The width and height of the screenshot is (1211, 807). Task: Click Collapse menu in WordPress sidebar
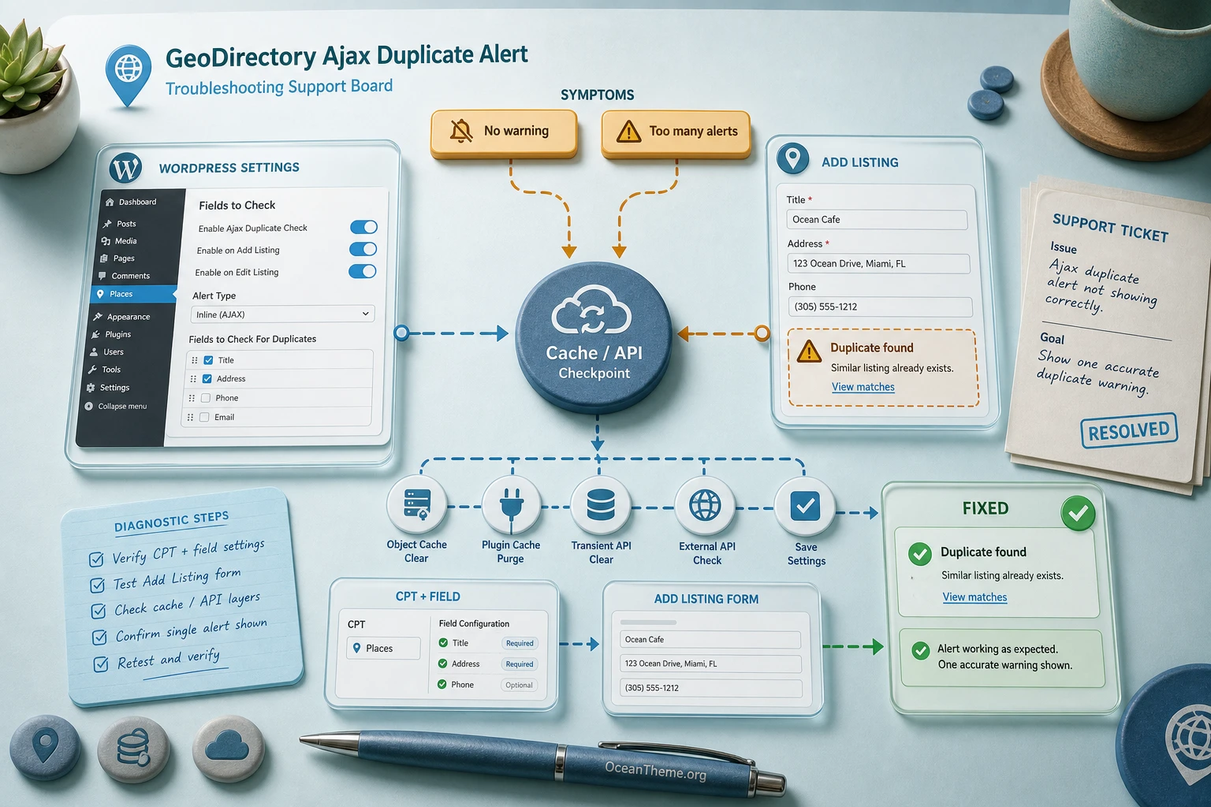122,407
